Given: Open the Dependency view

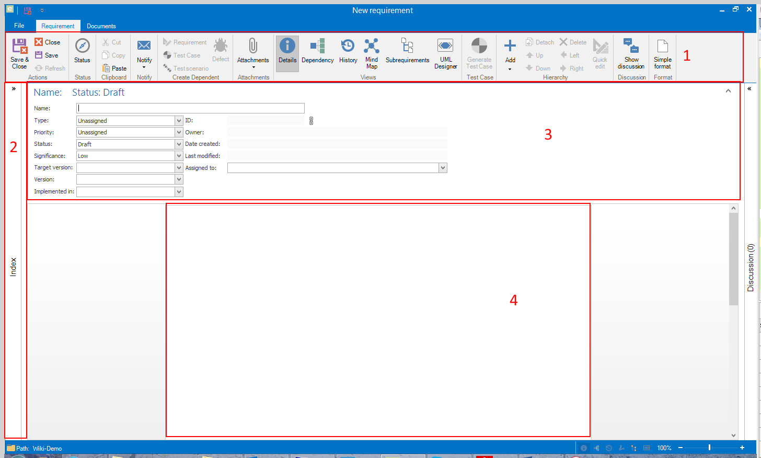Looking at the screenshot, I should click(317, 53).
